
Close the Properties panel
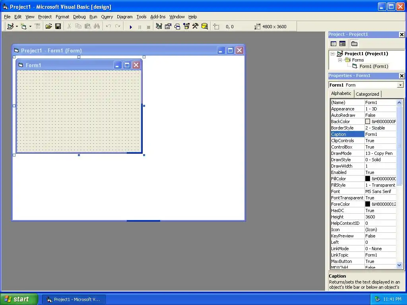coord(401,76)
